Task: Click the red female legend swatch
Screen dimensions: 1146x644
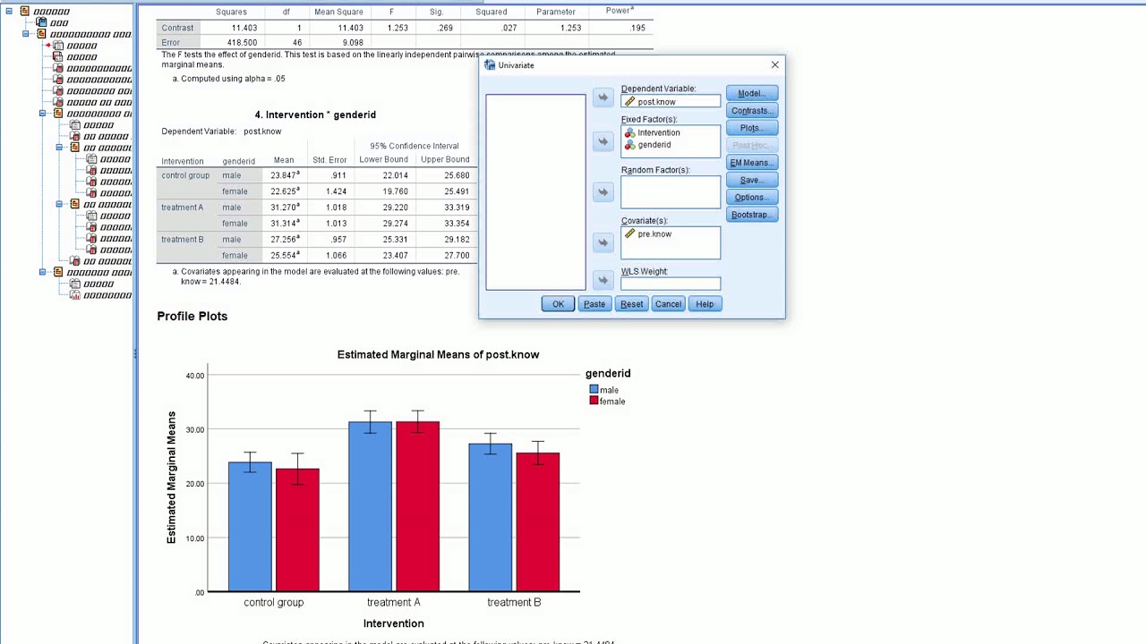Action: click(594, 401)
